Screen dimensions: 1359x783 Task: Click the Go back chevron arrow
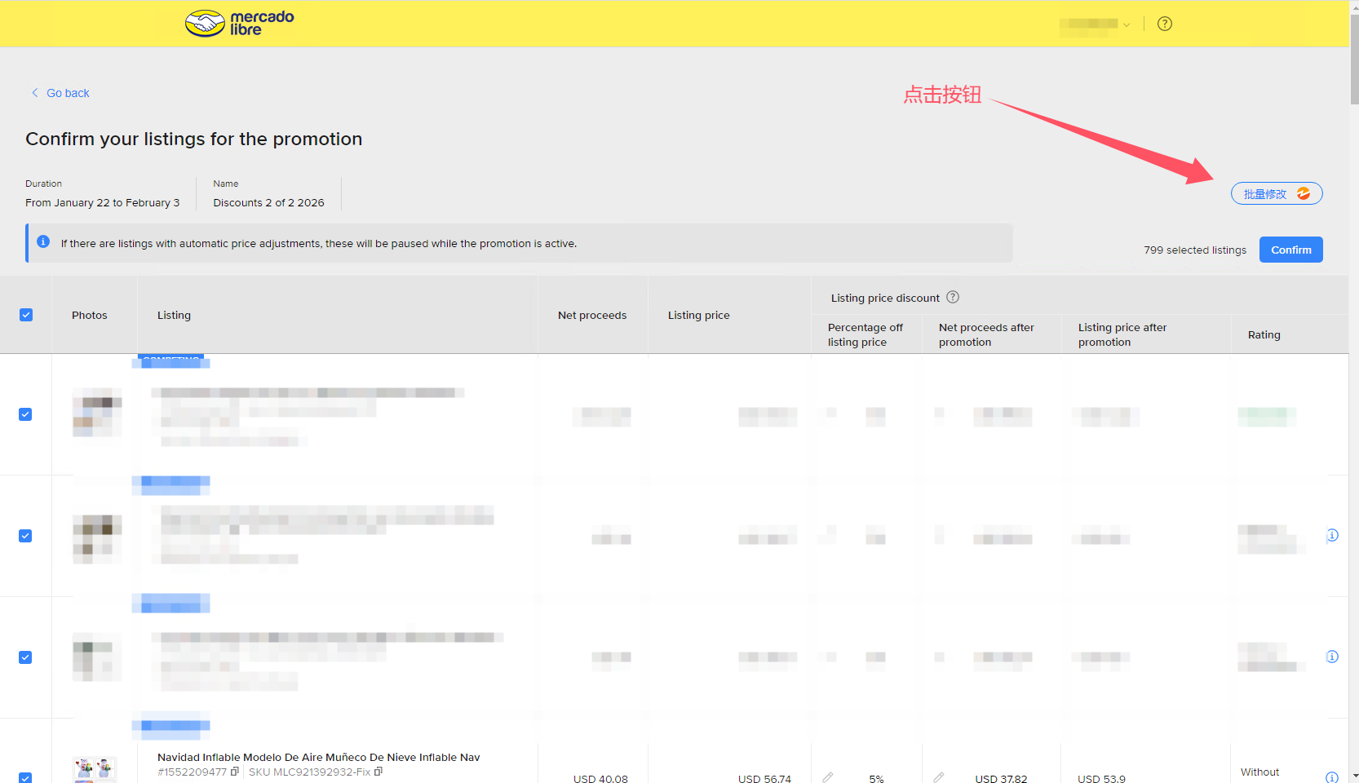(34, 93)
